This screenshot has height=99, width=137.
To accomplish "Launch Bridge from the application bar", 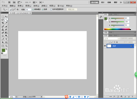I will pos(9,2).
